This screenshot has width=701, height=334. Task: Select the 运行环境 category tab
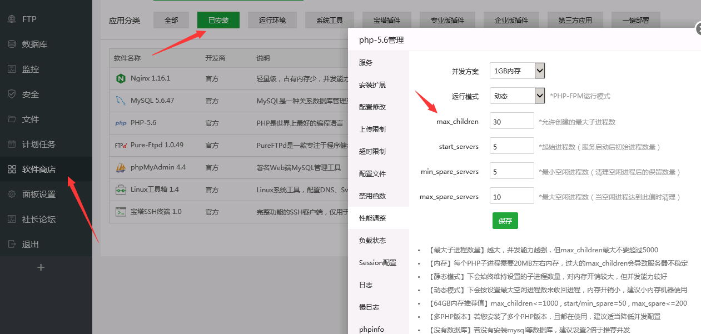click(272, 20)
